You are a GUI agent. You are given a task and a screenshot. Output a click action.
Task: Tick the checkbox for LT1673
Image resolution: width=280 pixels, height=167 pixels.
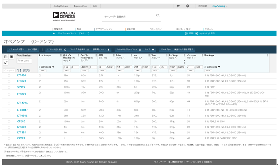pos(9,81)
